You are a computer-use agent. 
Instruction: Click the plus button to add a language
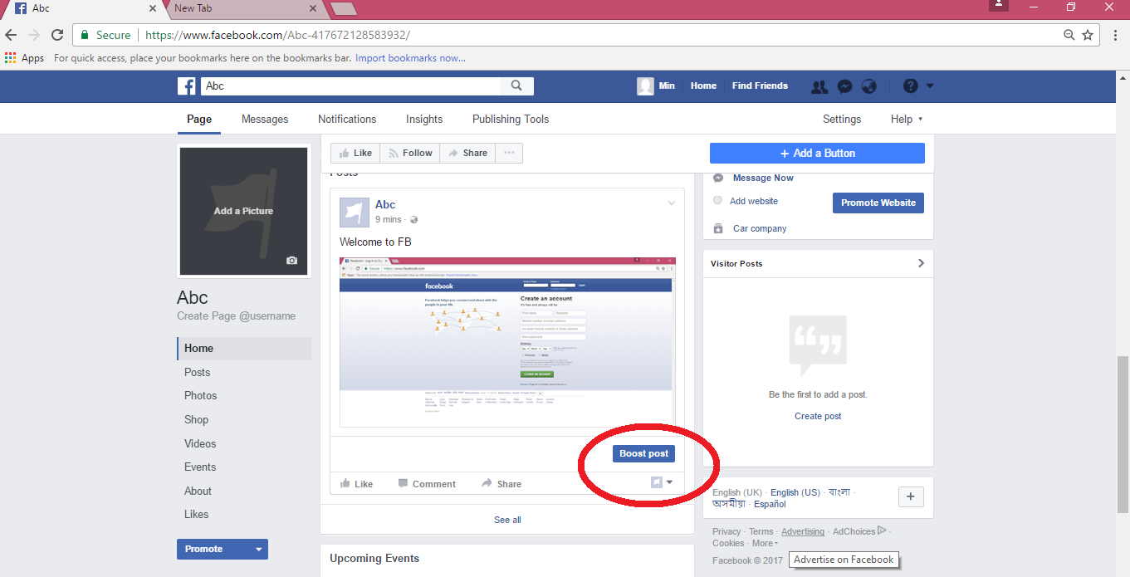[x=911, y=496]
